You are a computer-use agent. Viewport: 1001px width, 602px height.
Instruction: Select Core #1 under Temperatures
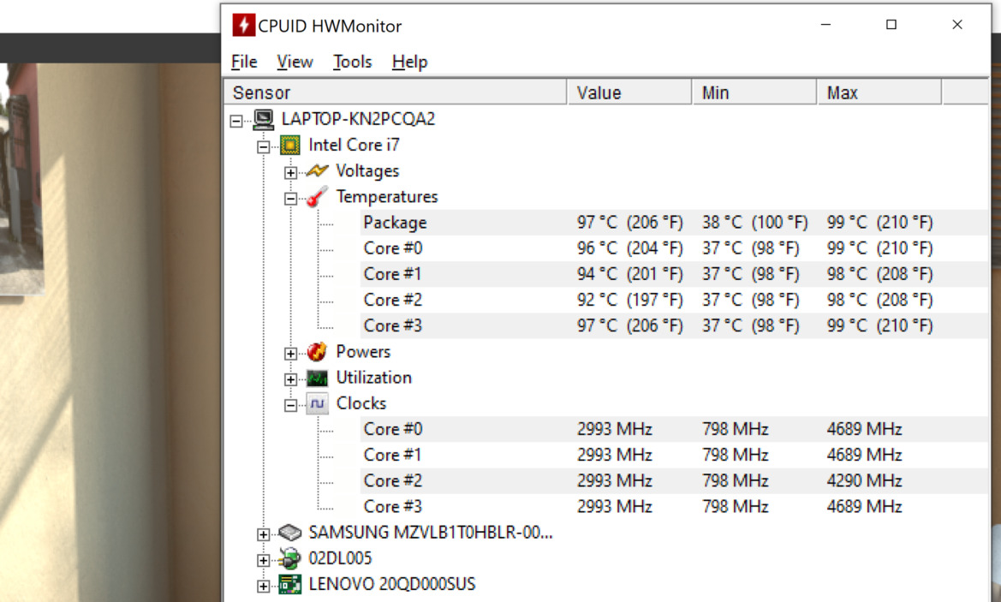click(x=393, y=274)
